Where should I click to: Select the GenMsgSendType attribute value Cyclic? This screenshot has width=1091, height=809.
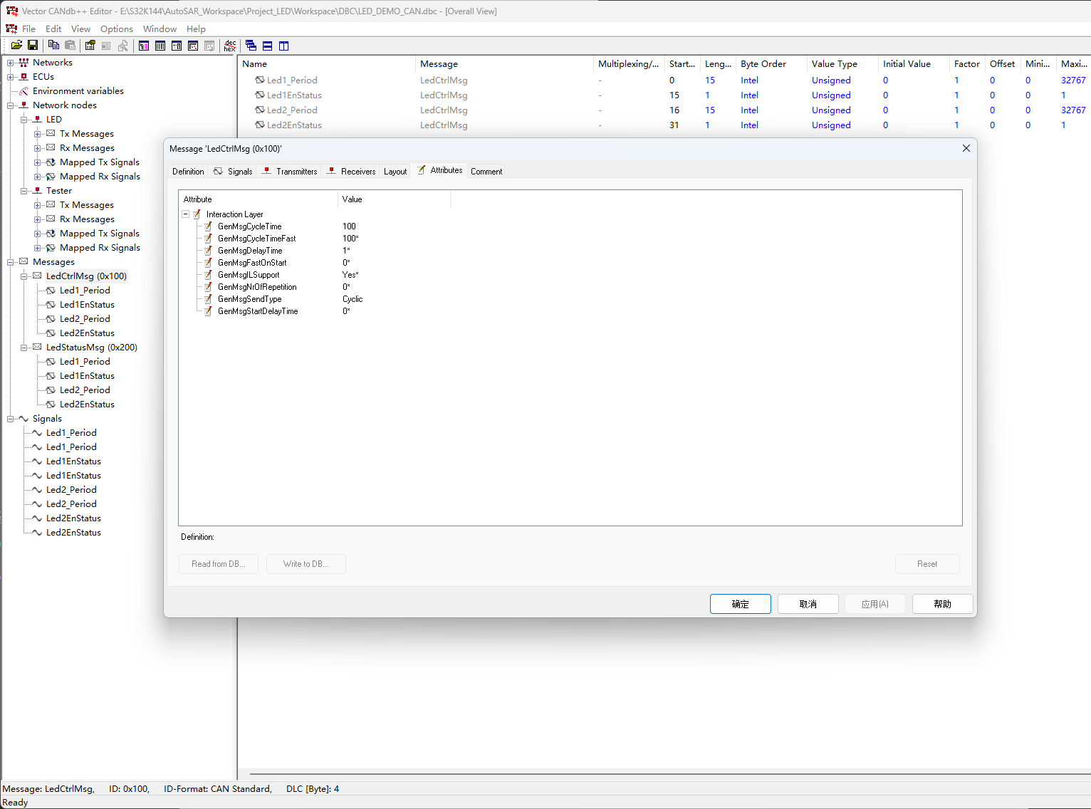coord(353,299)
